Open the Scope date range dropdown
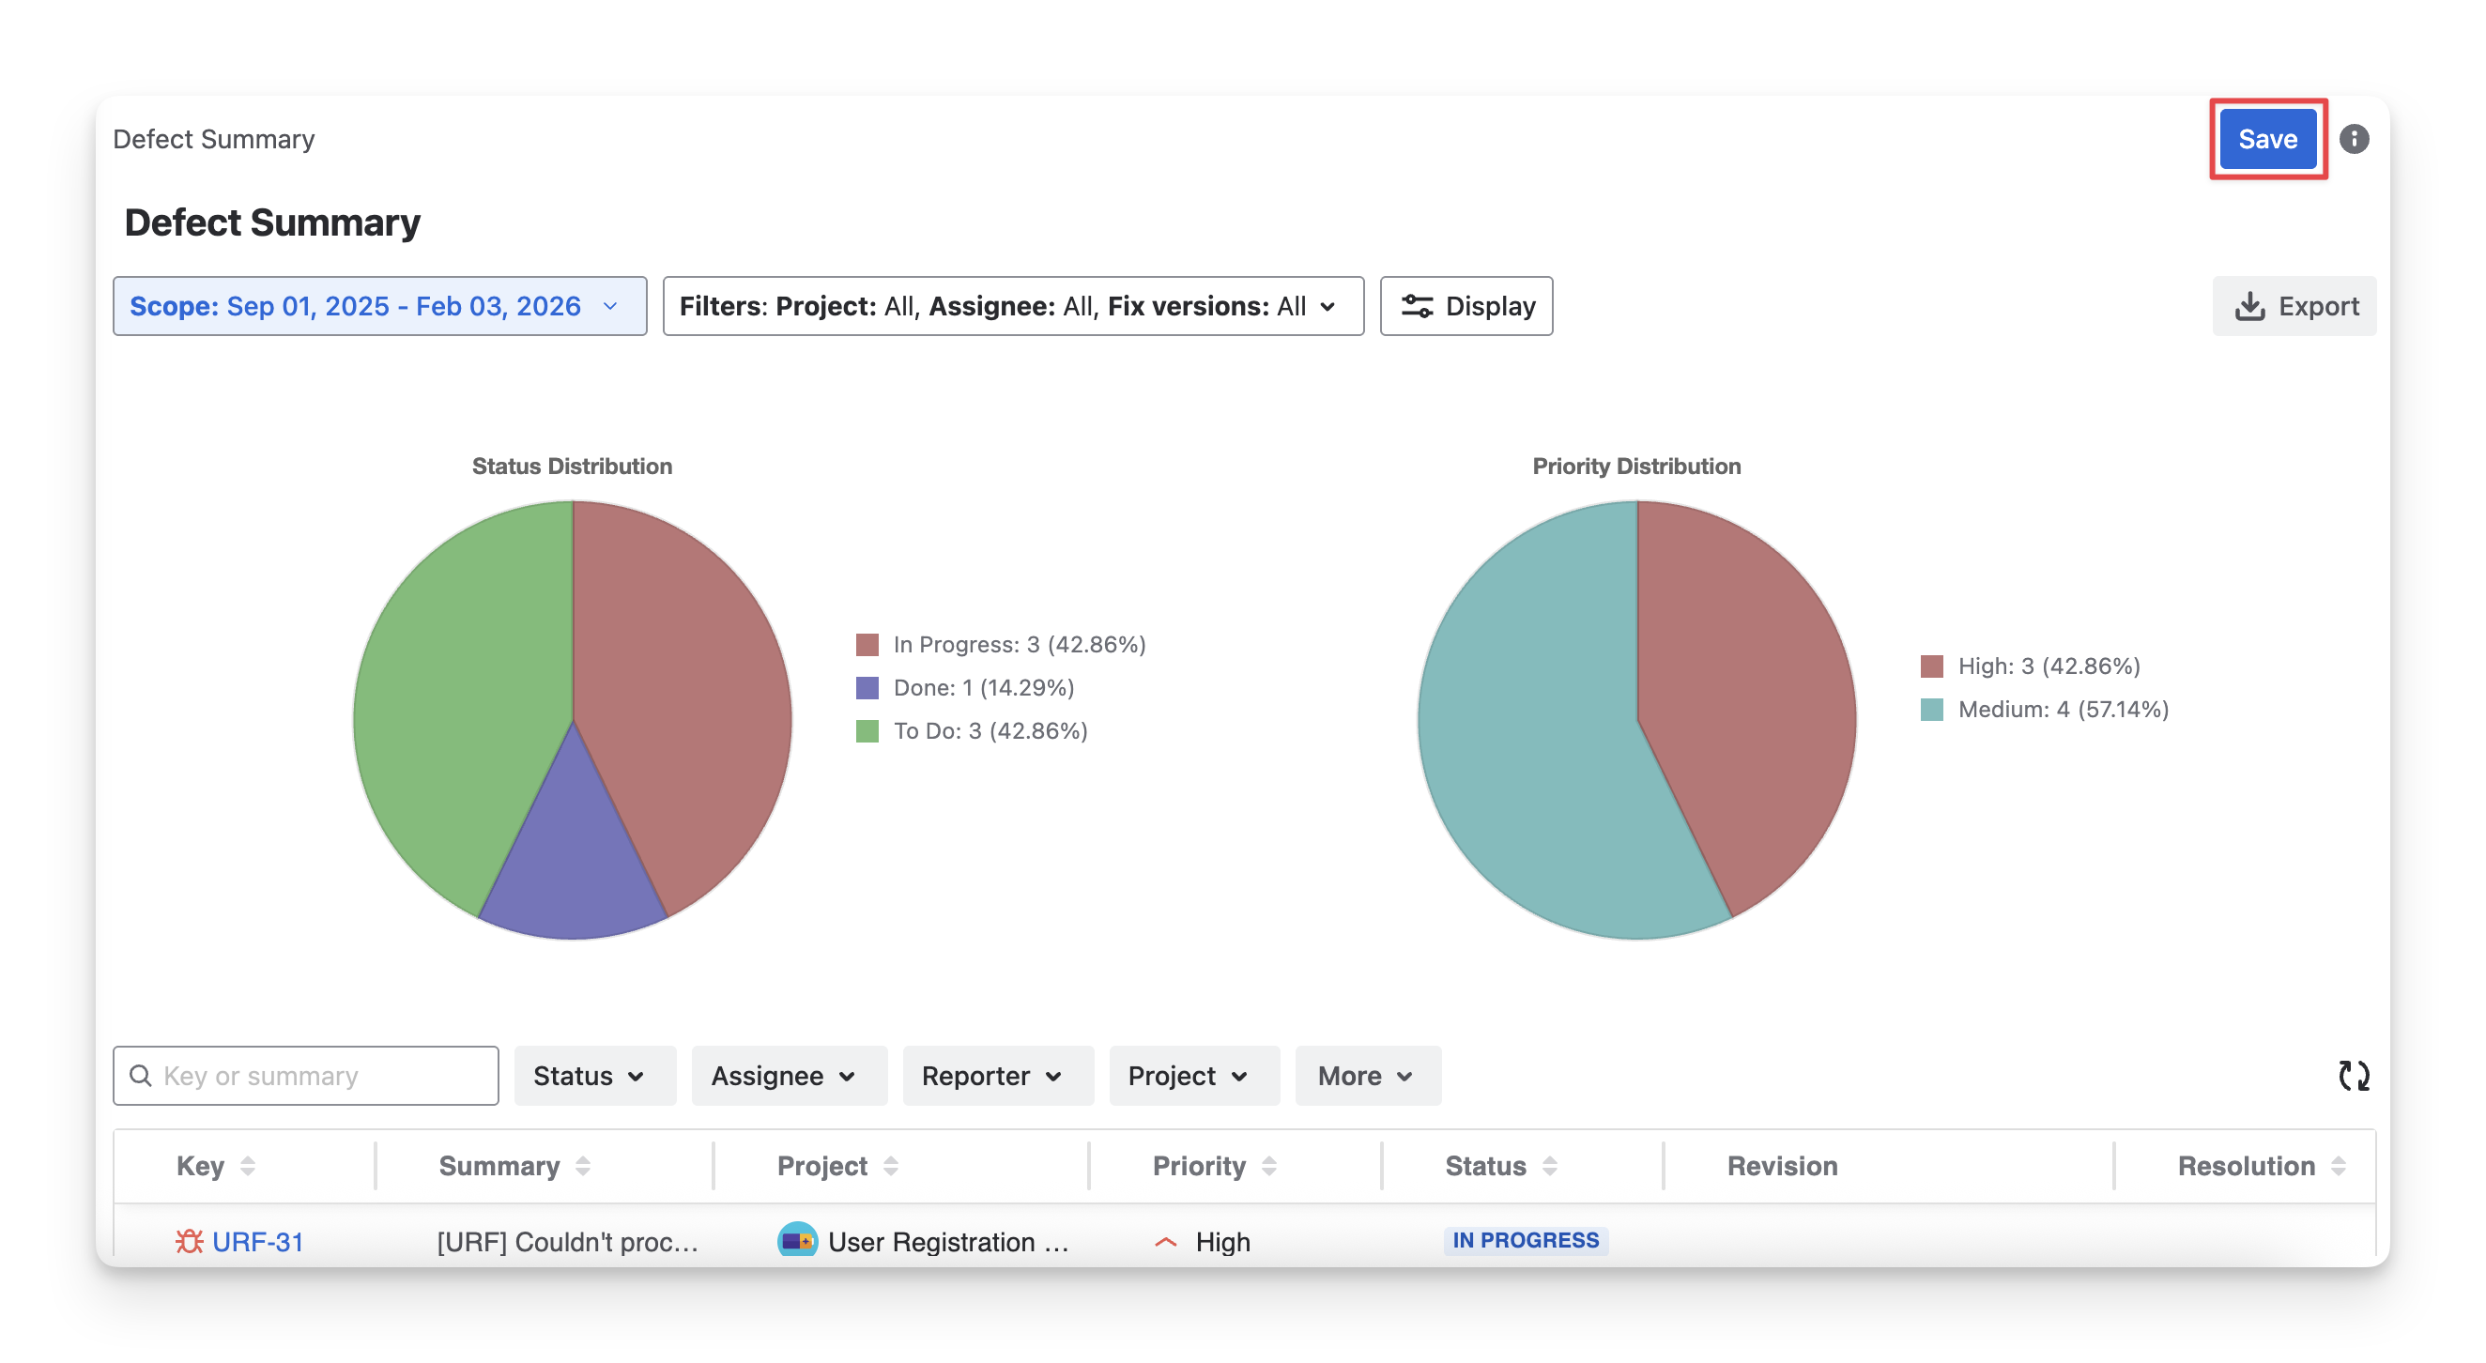The height and width of the screenshot is (1363, 2486). click(379, 307)
